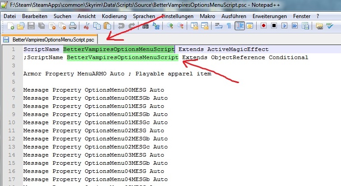Select the BetterVampiresOptionsMenuScript.psc tab

[x=50, y=39]
